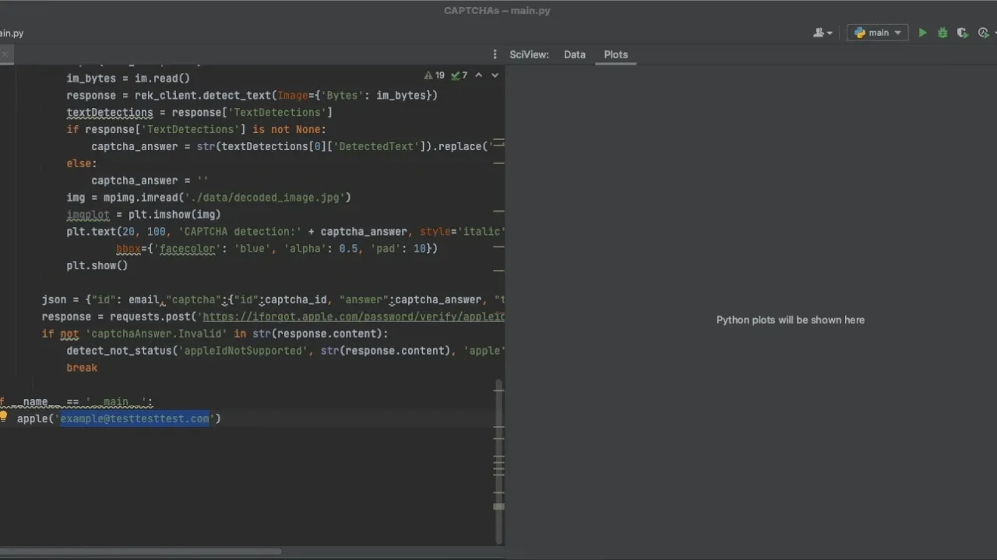This screenshot has height=560, width=997.
Task: Click the horizontal scrollbar under the editor
Action: click(x=140, y=551)
